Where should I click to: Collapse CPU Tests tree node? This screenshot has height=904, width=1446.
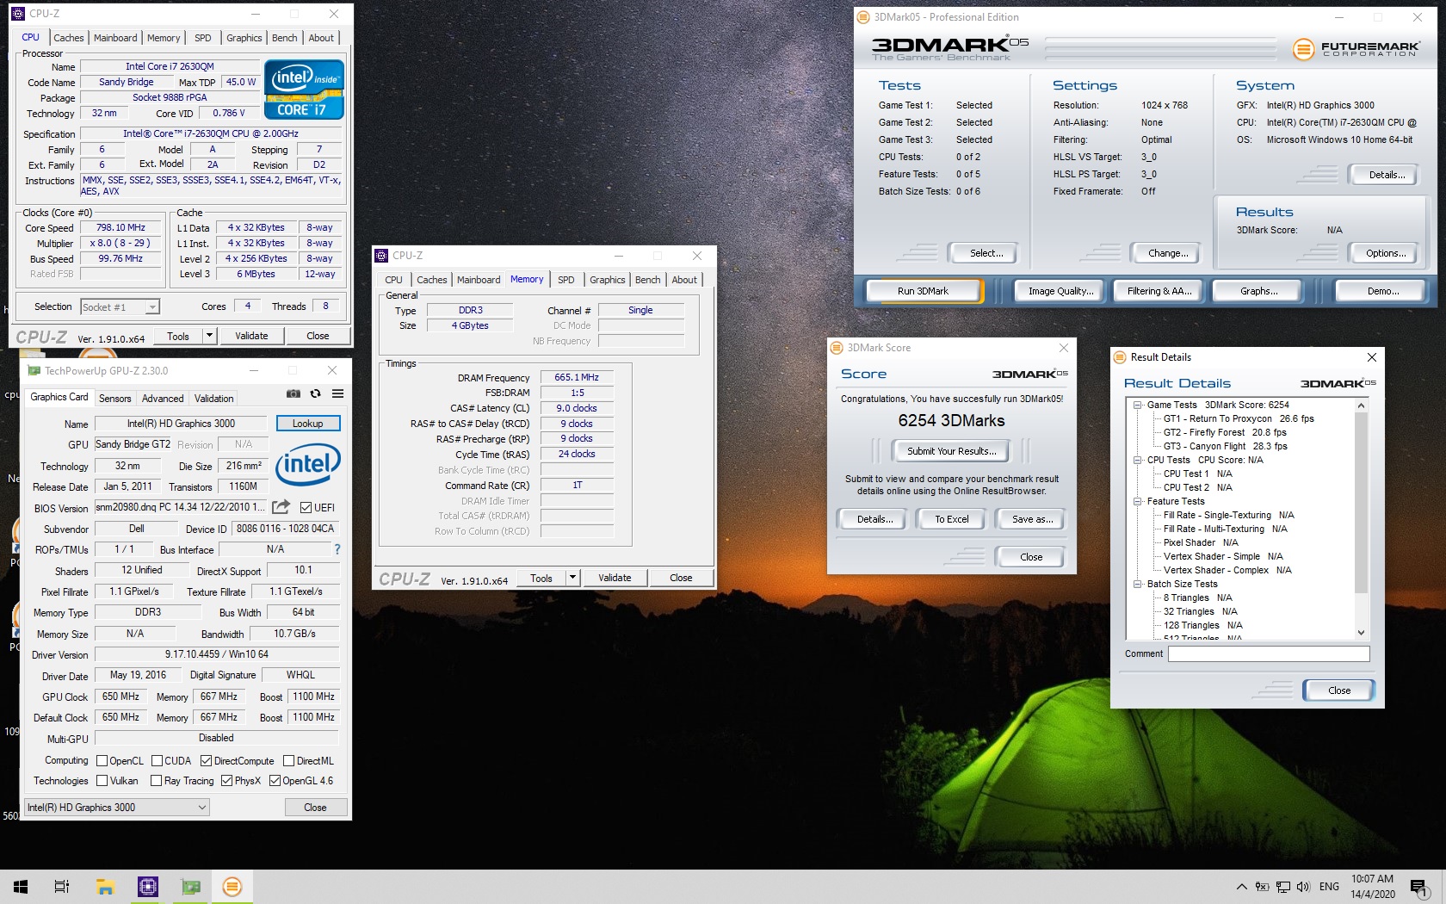click(x=1137, y=460)
